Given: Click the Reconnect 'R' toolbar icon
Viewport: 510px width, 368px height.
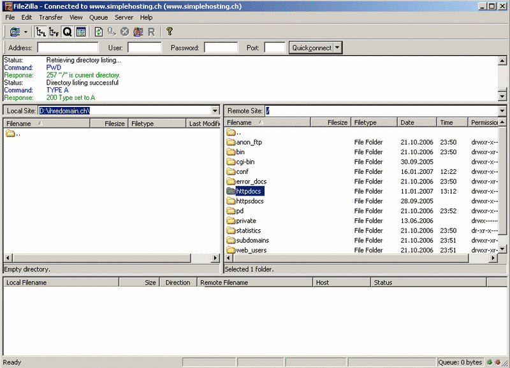Looking at the screenshot, I should (x=151, y=32).
